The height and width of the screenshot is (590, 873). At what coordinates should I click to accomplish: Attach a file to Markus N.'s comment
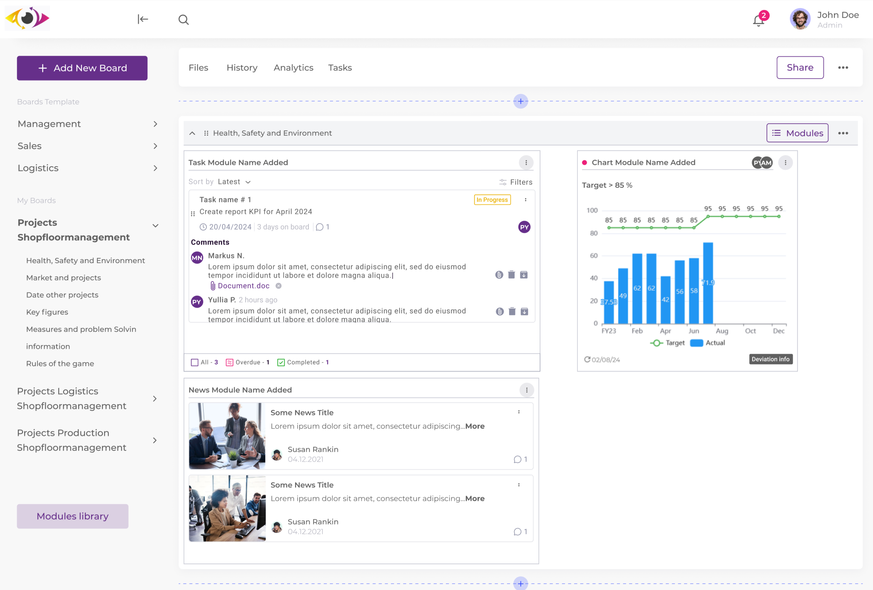[x=499, y=274]
